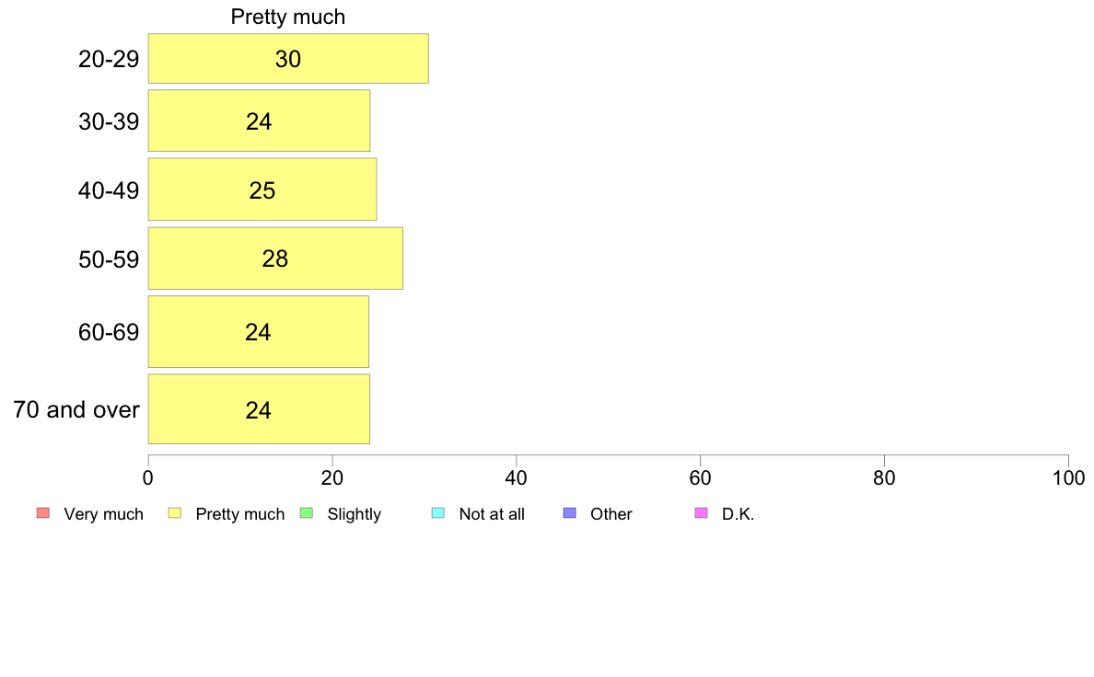Click the 50-59 age group label
Screen dimensions: 1094x677
coord(109,259)
